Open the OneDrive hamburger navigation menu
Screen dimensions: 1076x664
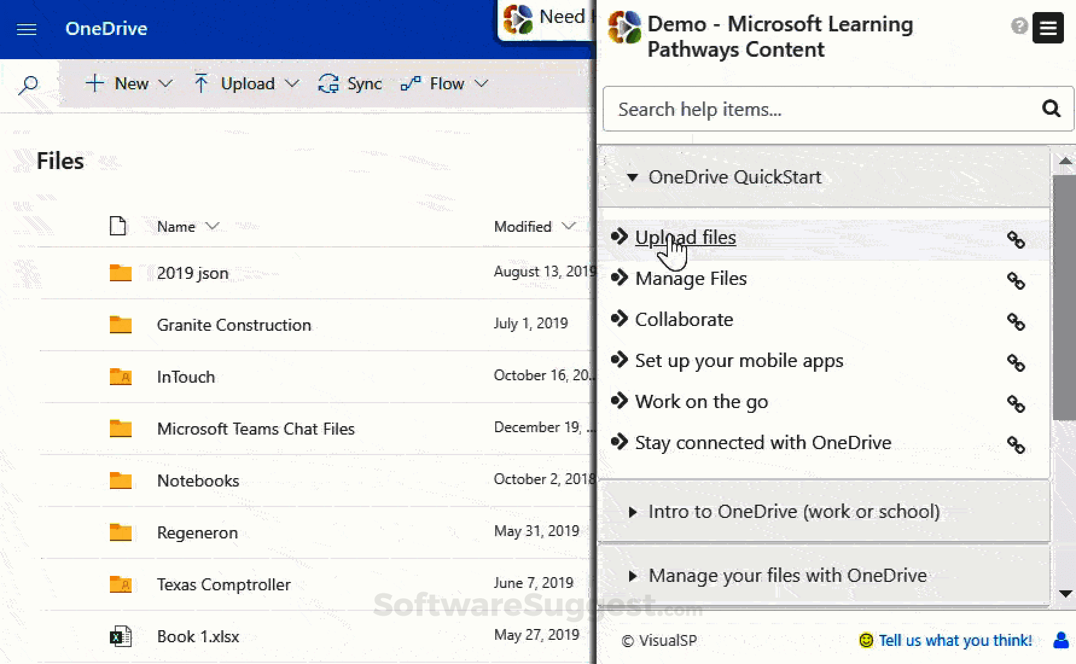point(26,28)
